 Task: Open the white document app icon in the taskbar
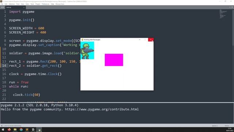pyautogui.click(x=33, y=129)
